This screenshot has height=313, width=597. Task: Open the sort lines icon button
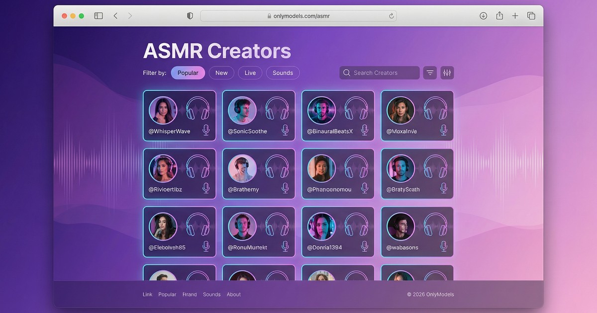pyautogui.click(x=430, y=73)
